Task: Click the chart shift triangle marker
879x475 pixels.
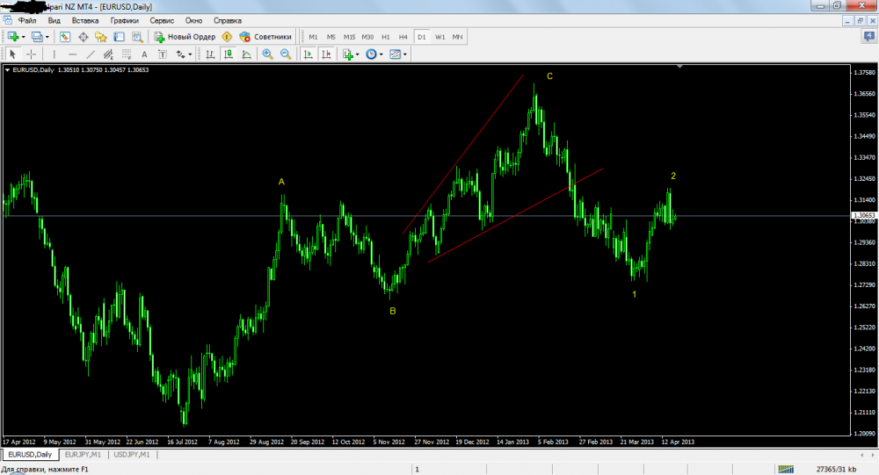Action: click(680, 67)
